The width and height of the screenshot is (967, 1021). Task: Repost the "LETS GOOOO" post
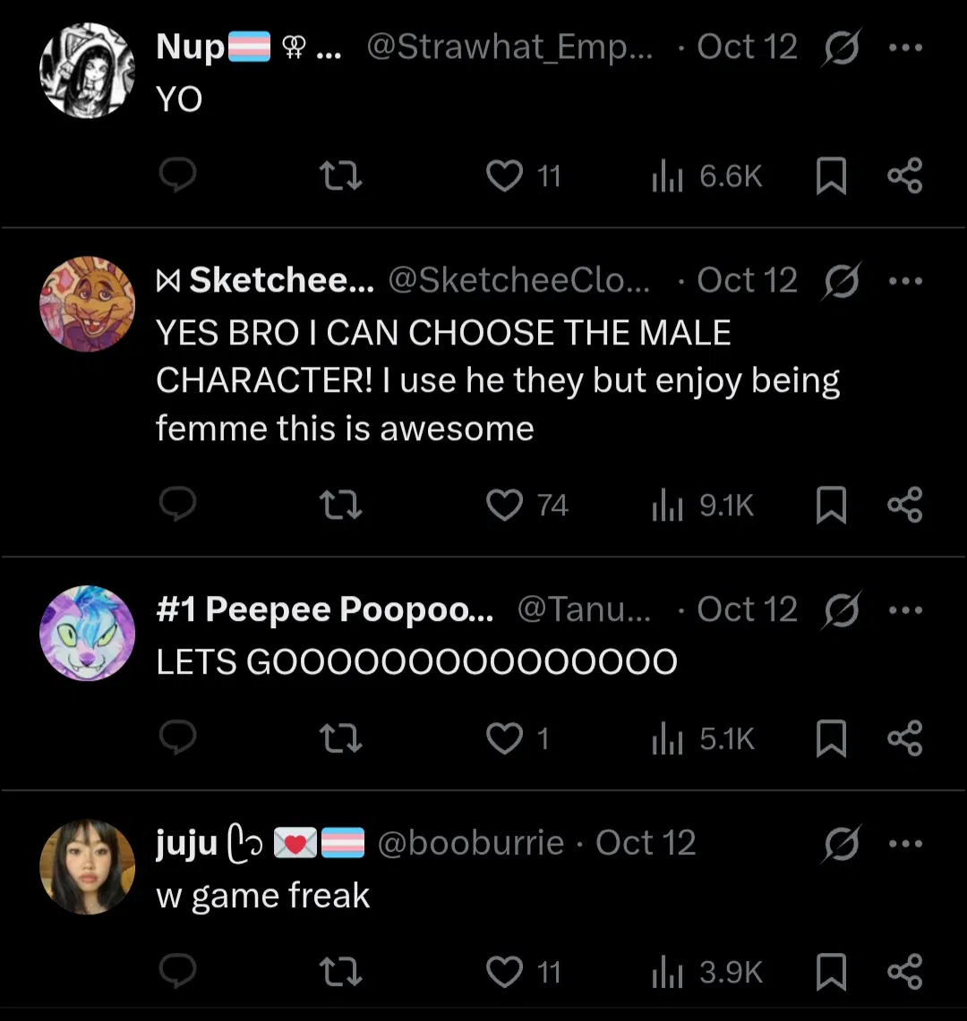point(341,739)
